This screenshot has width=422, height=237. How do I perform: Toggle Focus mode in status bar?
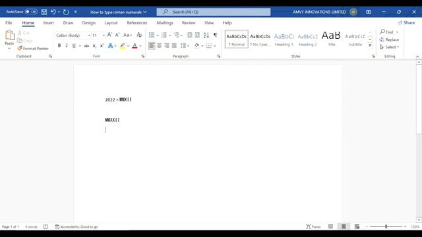(x=313, y=226)
